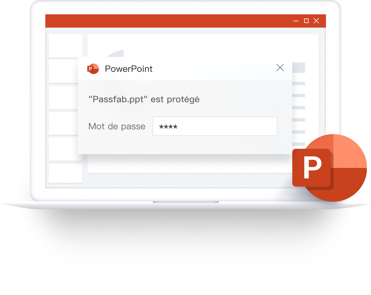The image size is (371, 295).
Task: Select the gray quarter-circle shape on slide
Action: tap(116, 54)
